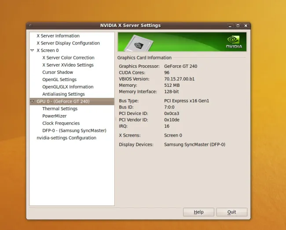Screen dimensions: 286x230
Task: Open X Server XVideo Settings
Action: tap(68, 65)
